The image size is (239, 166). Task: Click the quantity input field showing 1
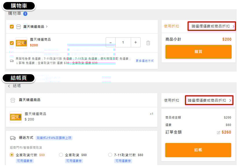123,42
